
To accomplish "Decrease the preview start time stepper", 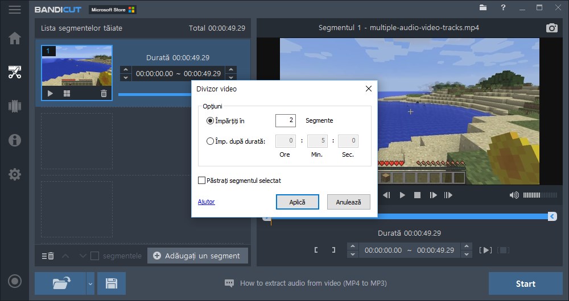I will coord(352,254).
